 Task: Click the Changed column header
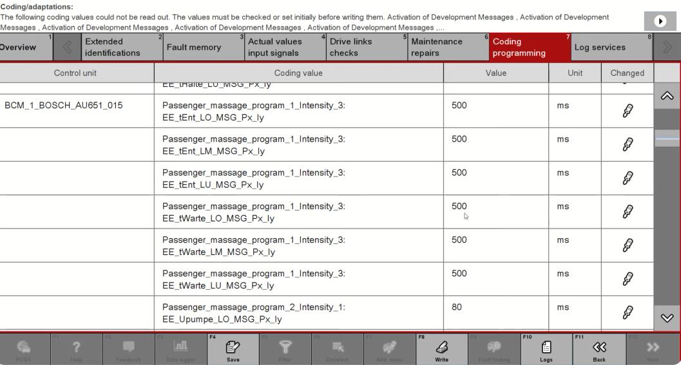pos(627,73)
